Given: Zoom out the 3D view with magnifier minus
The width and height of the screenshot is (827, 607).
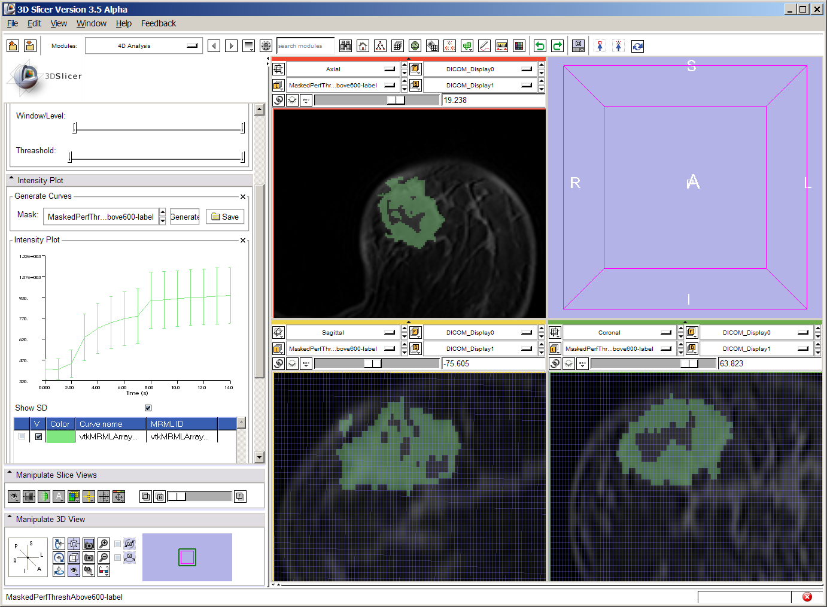Looking at the screenshot, I should (104, 557).
